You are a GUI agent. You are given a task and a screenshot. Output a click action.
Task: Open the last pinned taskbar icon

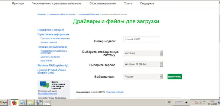pyautogui.click(x=47, y=103)
